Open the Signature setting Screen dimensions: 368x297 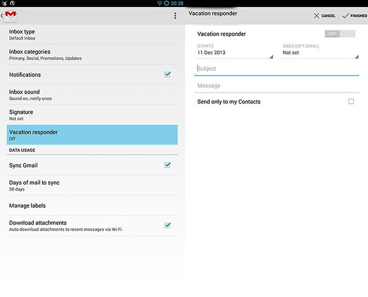click(92, 115)
